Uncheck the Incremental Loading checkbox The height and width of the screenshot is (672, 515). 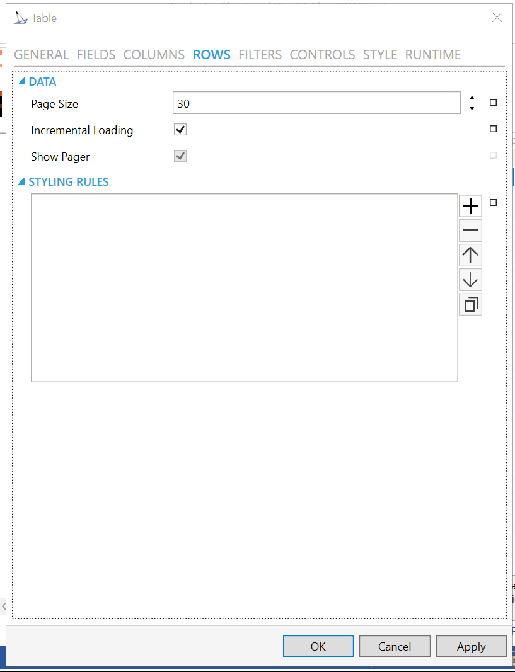click(x=180, y=130)
